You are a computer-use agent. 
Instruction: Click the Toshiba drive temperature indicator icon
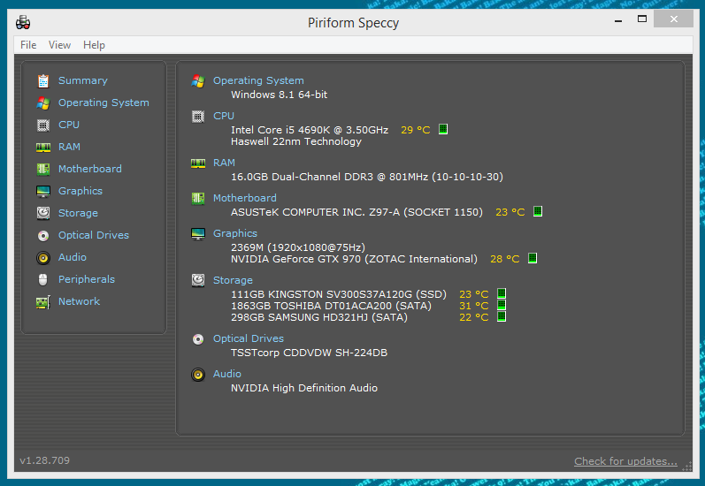(x=502, y=305)
